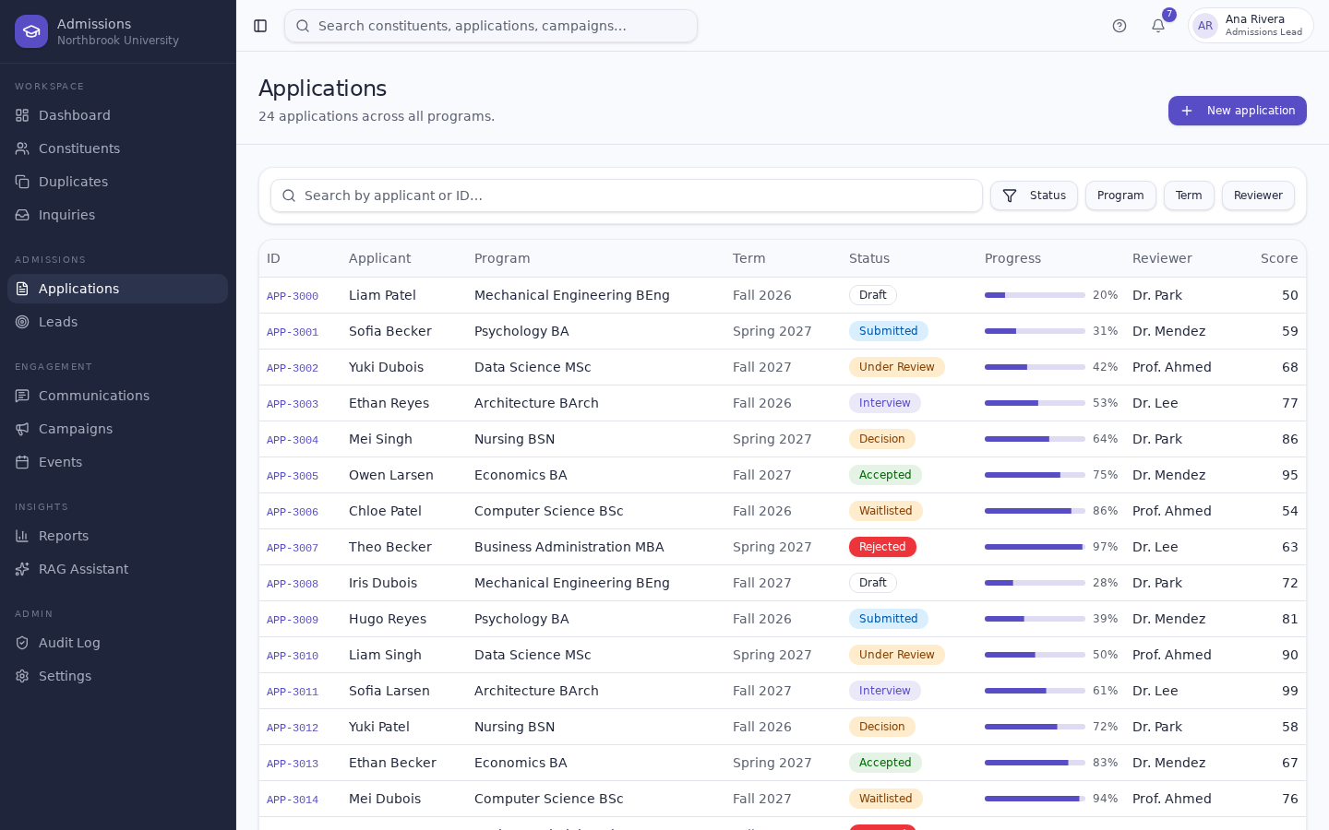This screenshot has width=1329, height=830.
Task: Focus the Search by applicant or ID field
Action: [x=627, y=196]
